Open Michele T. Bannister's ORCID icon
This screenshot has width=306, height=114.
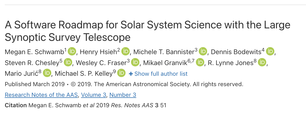click(203, 52)
